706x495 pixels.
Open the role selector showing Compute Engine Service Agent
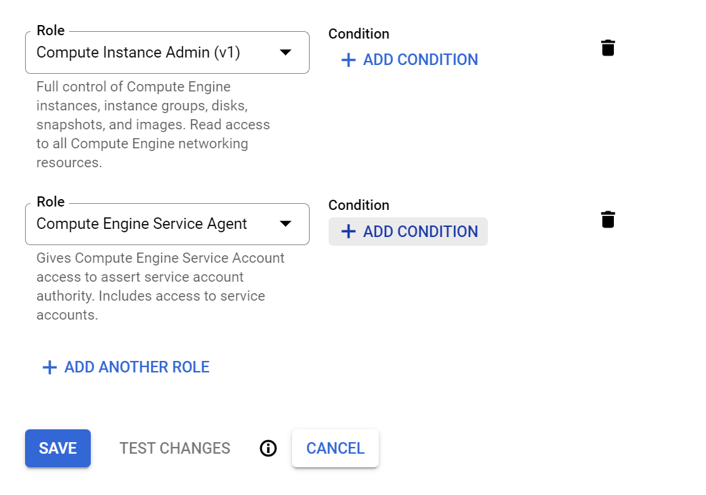(x=167, y=223)
